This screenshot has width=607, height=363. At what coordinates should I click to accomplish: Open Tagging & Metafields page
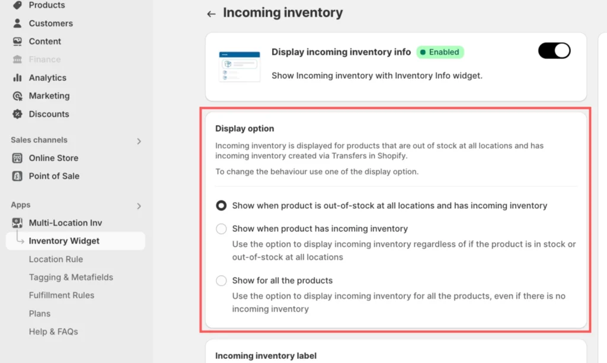pos(71,277)
